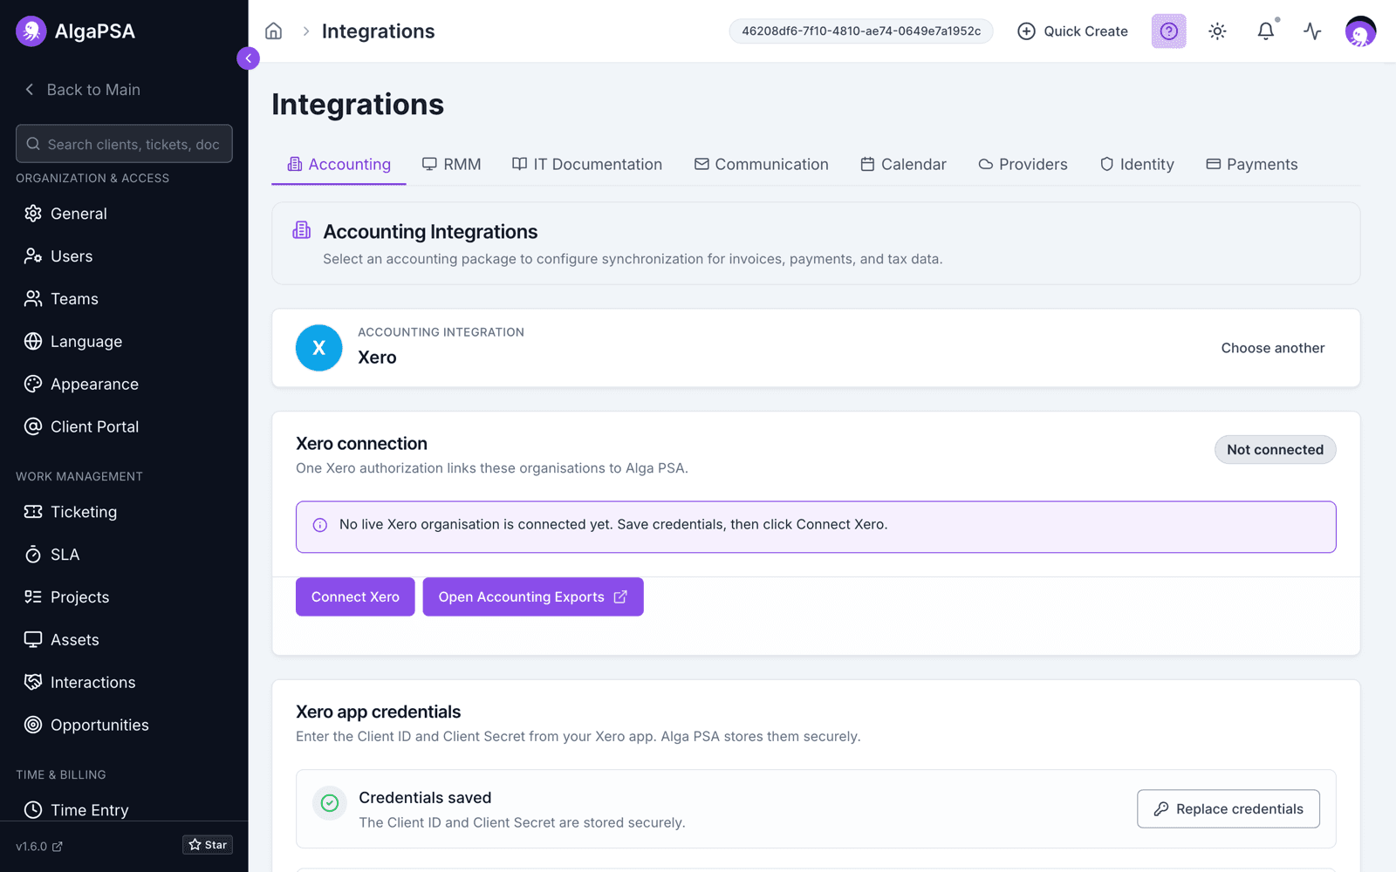The image size is (1396, 872).
Task: Go to the home breadcrumb icon
Action: click(274, 31)
